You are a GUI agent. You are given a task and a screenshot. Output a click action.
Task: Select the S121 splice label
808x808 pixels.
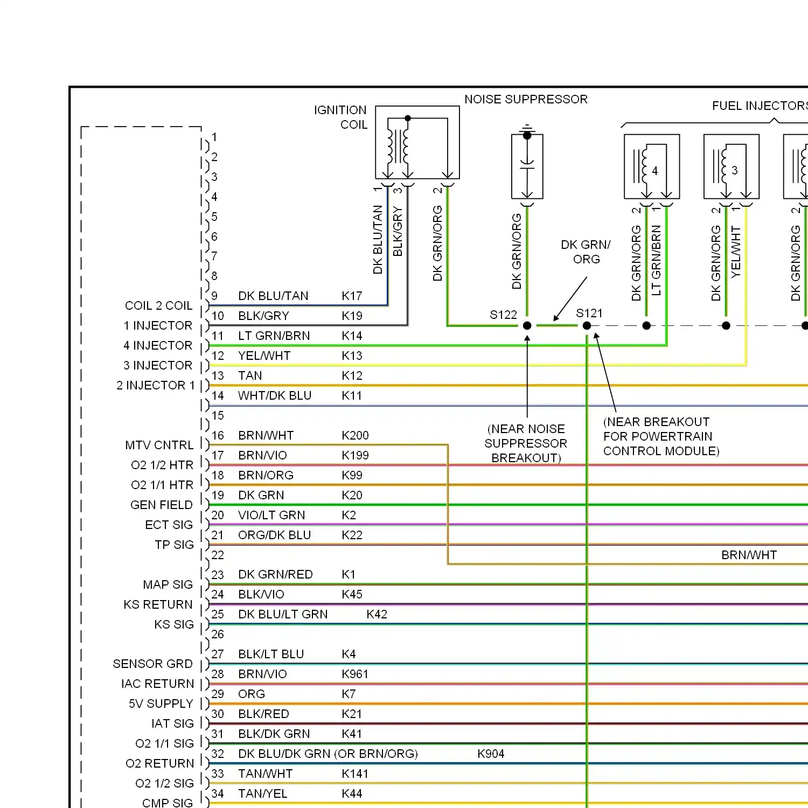coord(589,313)
